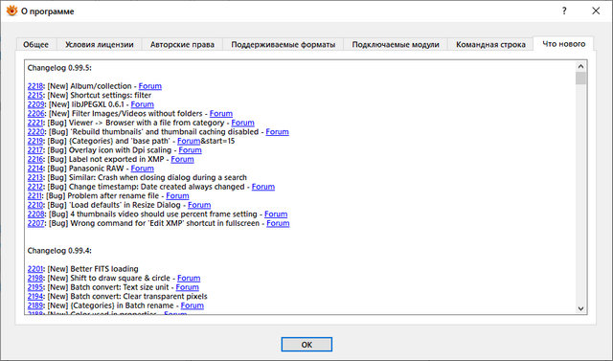Open issue link 2218
Screen dimensions: 613x361
[35, 86]
